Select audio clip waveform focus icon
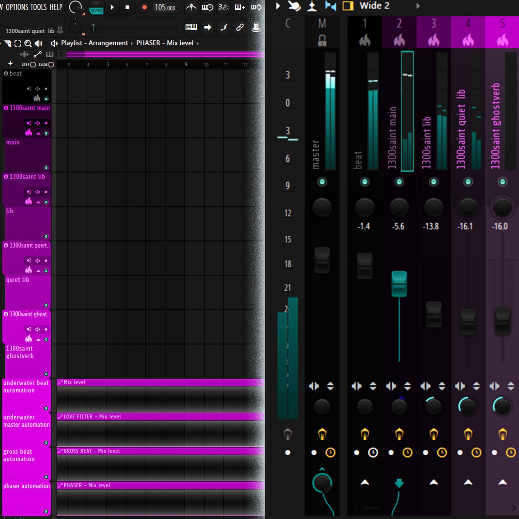This screenshot has height=519, width=519. [x=24, y=54]
